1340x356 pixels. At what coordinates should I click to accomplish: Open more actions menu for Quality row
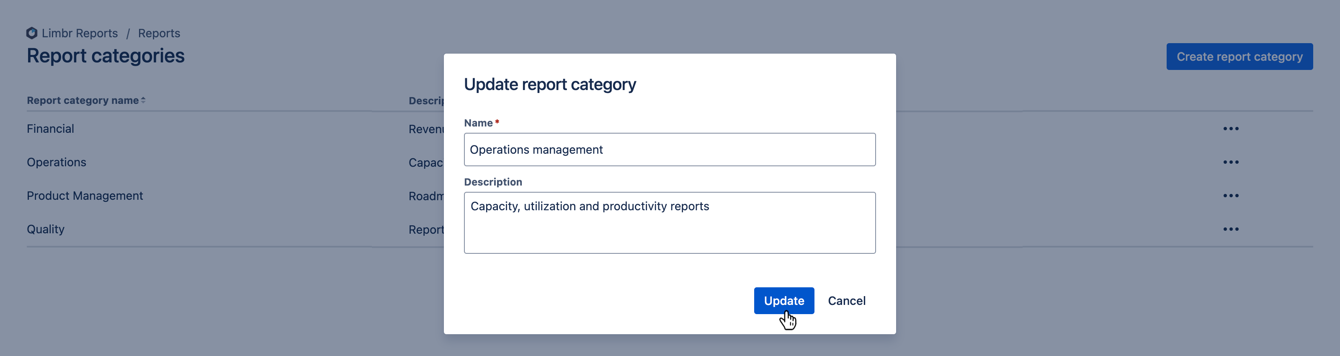click(1230, 229)
